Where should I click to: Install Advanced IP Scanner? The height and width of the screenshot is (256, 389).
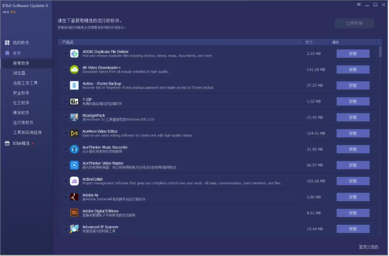pos(353,229)
